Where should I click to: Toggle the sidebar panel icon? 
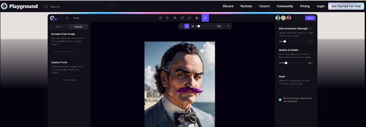click(67, 18)
